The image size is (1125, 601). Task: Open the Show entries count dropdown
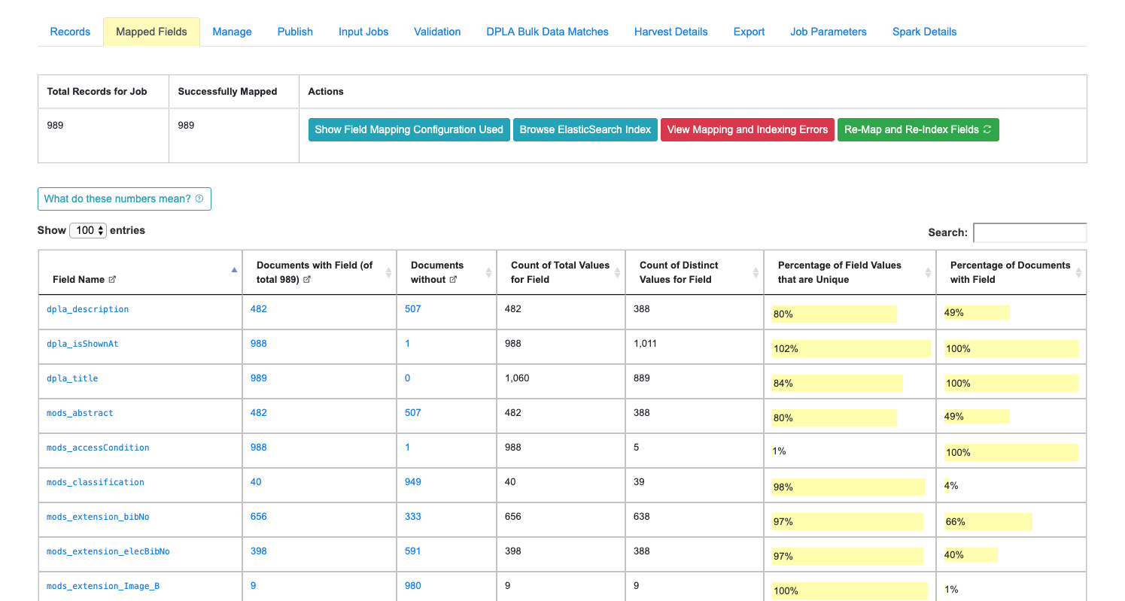point(88,230)
